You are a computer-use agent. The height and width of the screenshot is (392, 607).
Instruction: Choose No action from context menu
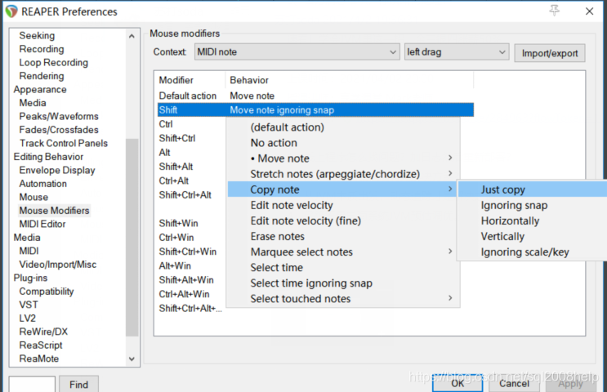coord(343,143)
